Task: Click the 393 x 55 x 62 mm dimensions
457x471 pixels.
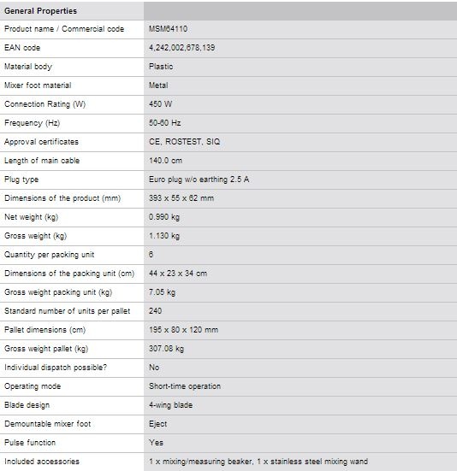Action: [181, 198]
